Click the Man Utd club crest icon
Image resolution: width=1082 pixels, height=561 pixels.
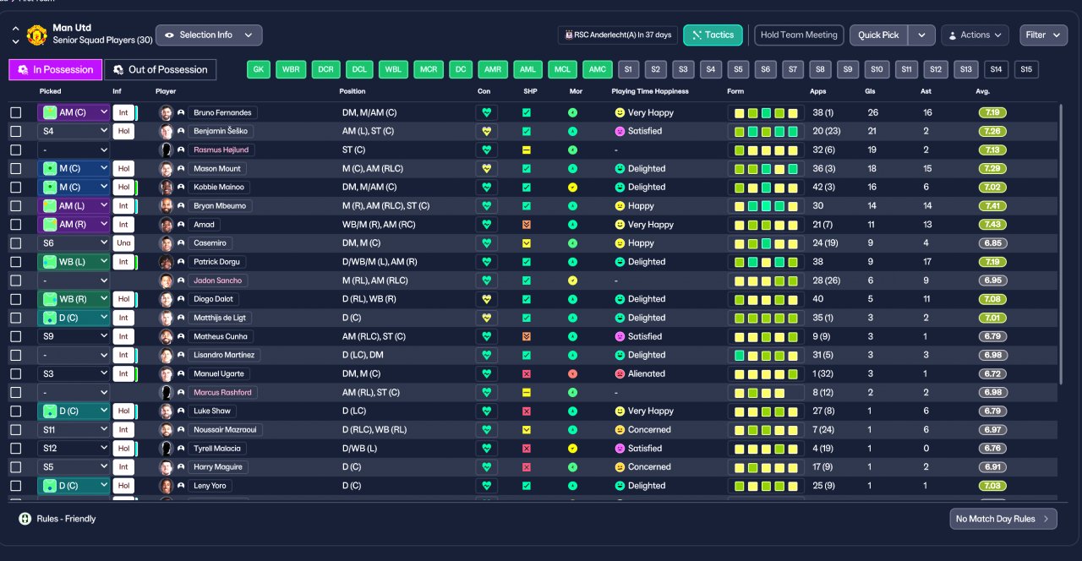pyautogui.click(x=36, y=35)
